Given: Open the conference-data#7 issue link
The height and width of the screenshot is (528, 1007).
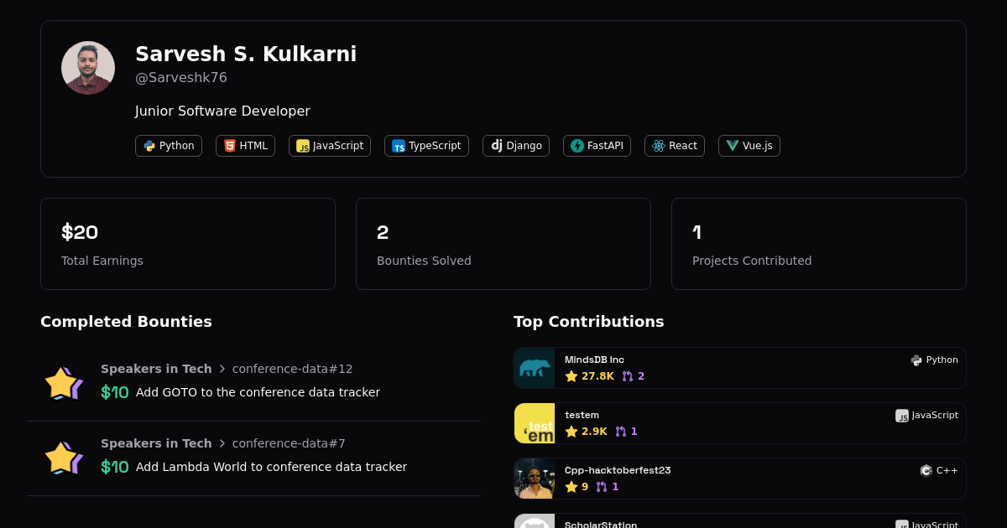Looking at the screenshot, I should click(x=289, y=443).
